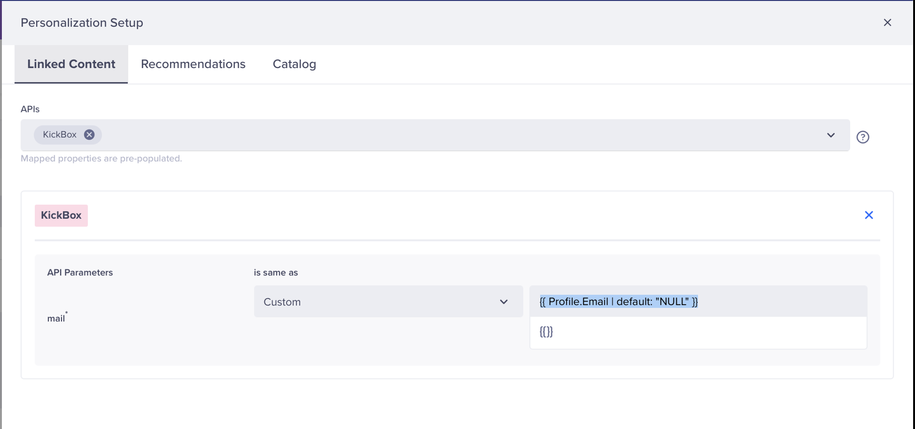
Task: Open the help tooltip beside the APIs dropdown
Action: (x=863, y=137)
